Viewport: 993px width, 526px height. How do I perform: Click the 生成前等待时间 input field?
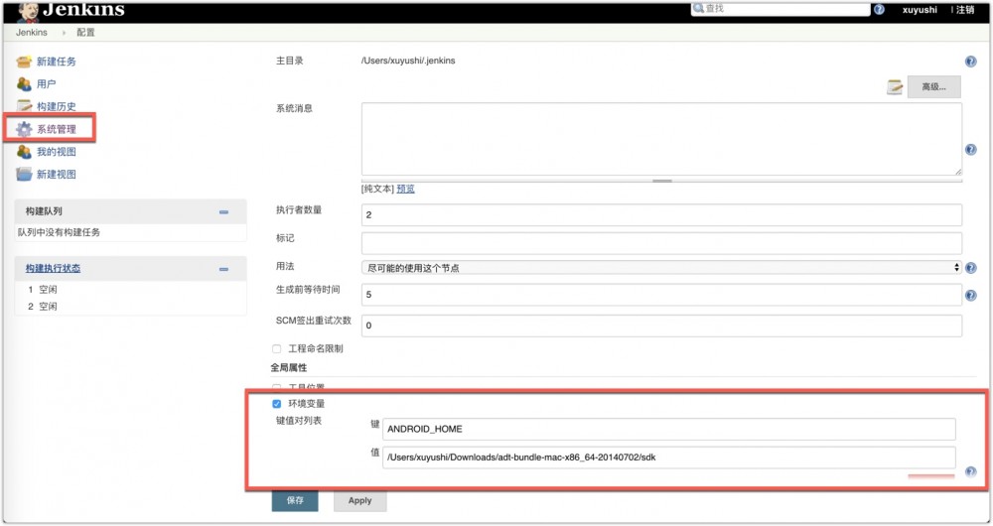pyautogui.click(x=661, y=295)
